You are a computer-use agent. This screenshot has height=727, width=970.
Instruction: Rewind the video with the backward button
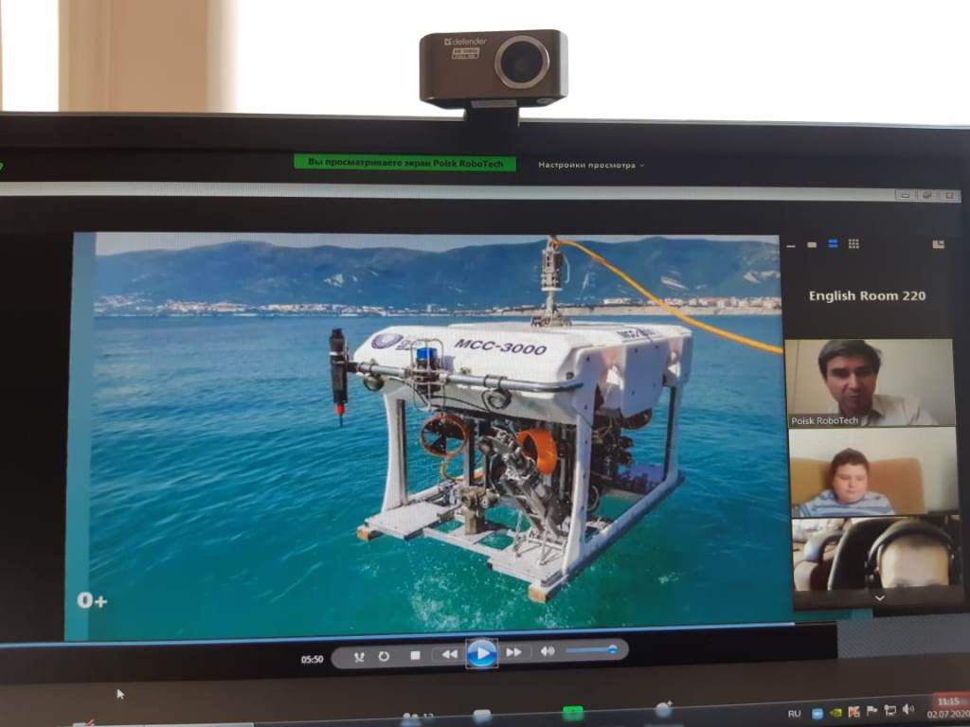point(450,653)
